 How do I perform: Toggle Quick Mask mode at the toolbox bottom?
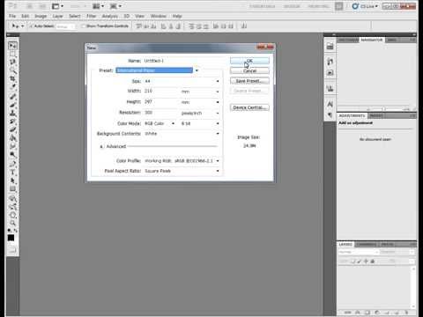click(12, 251)
